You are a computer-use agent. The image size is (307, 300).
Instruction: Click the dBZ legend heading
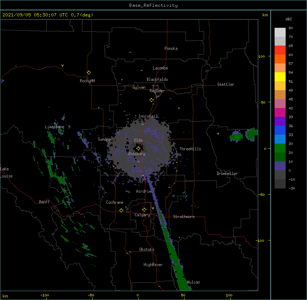click(288, 19)
